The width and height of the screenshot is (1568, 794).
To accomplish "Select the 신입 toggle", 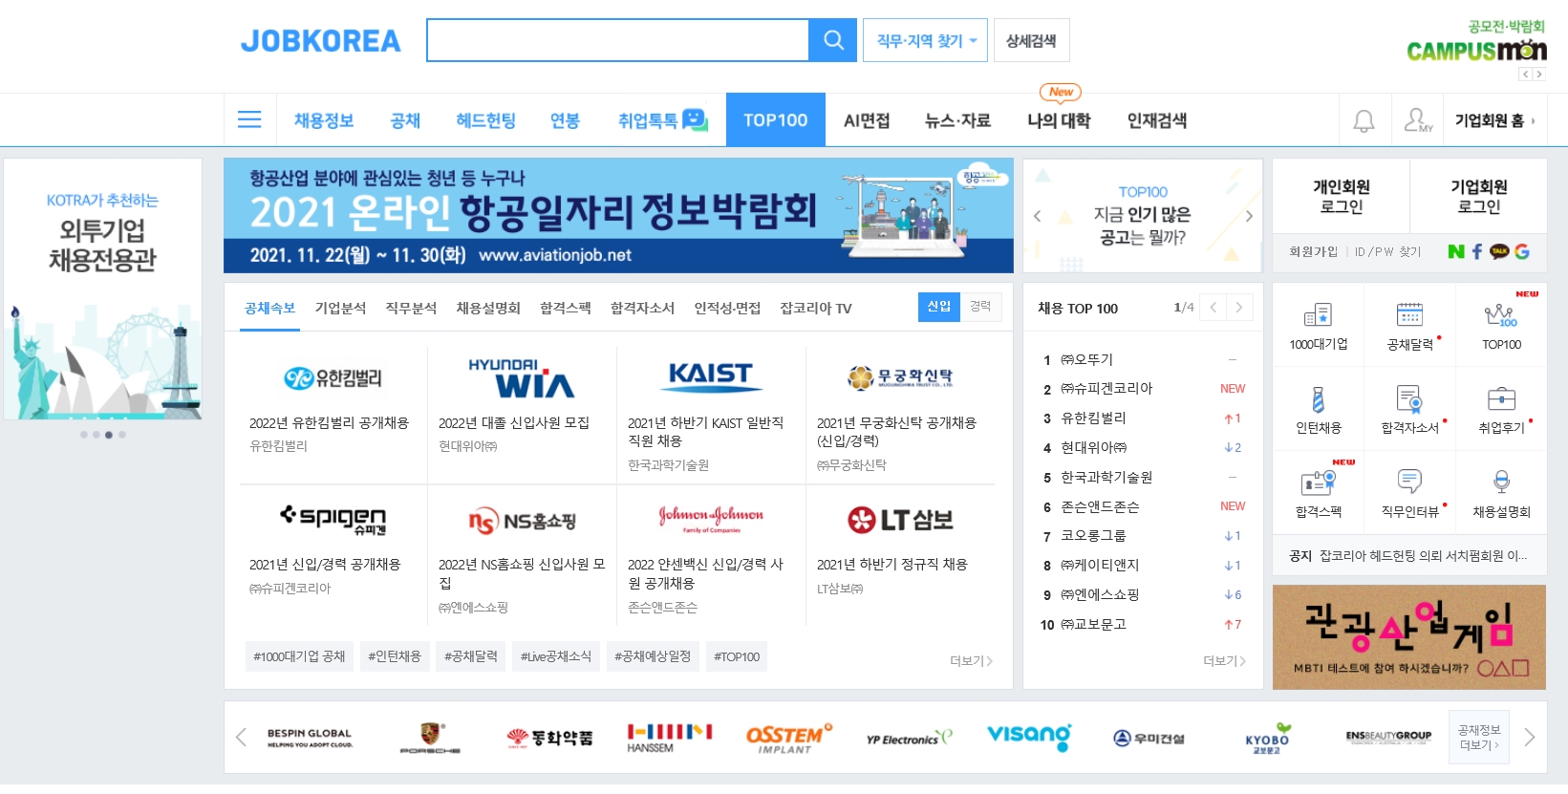I will click(x=939, y=306).
